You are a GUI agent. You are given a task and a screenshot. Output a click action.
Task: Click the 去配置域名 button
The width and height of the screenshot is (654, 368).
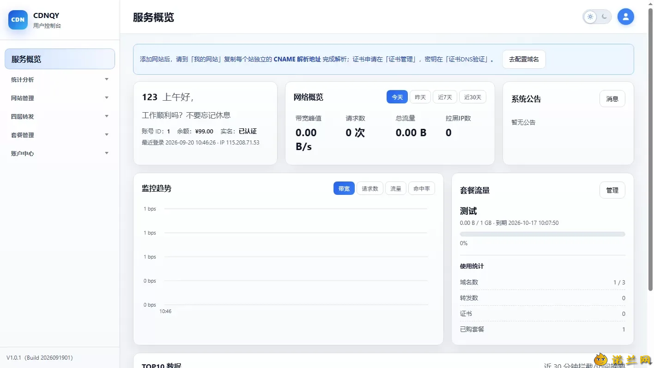point(524,59)
